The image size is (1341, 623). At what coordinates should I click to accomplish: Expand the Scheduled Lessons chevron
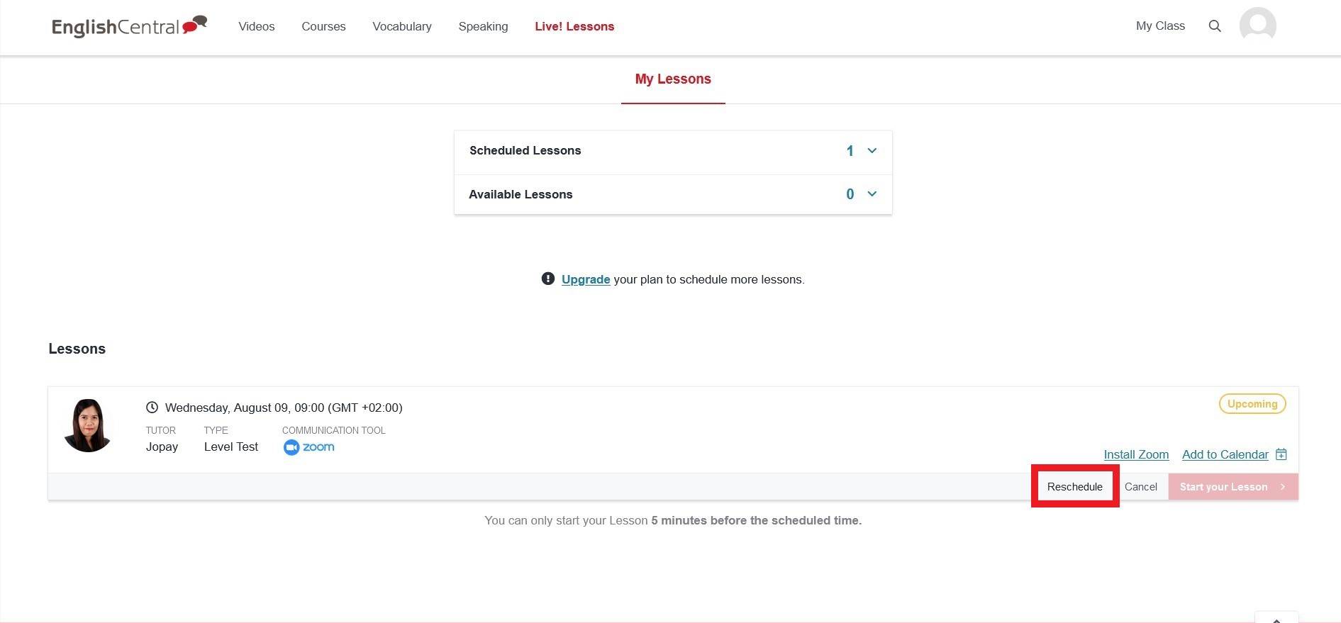(872, 150)
